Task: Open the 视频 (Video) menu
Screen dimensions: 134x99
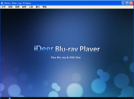Action: click(17, 7)
